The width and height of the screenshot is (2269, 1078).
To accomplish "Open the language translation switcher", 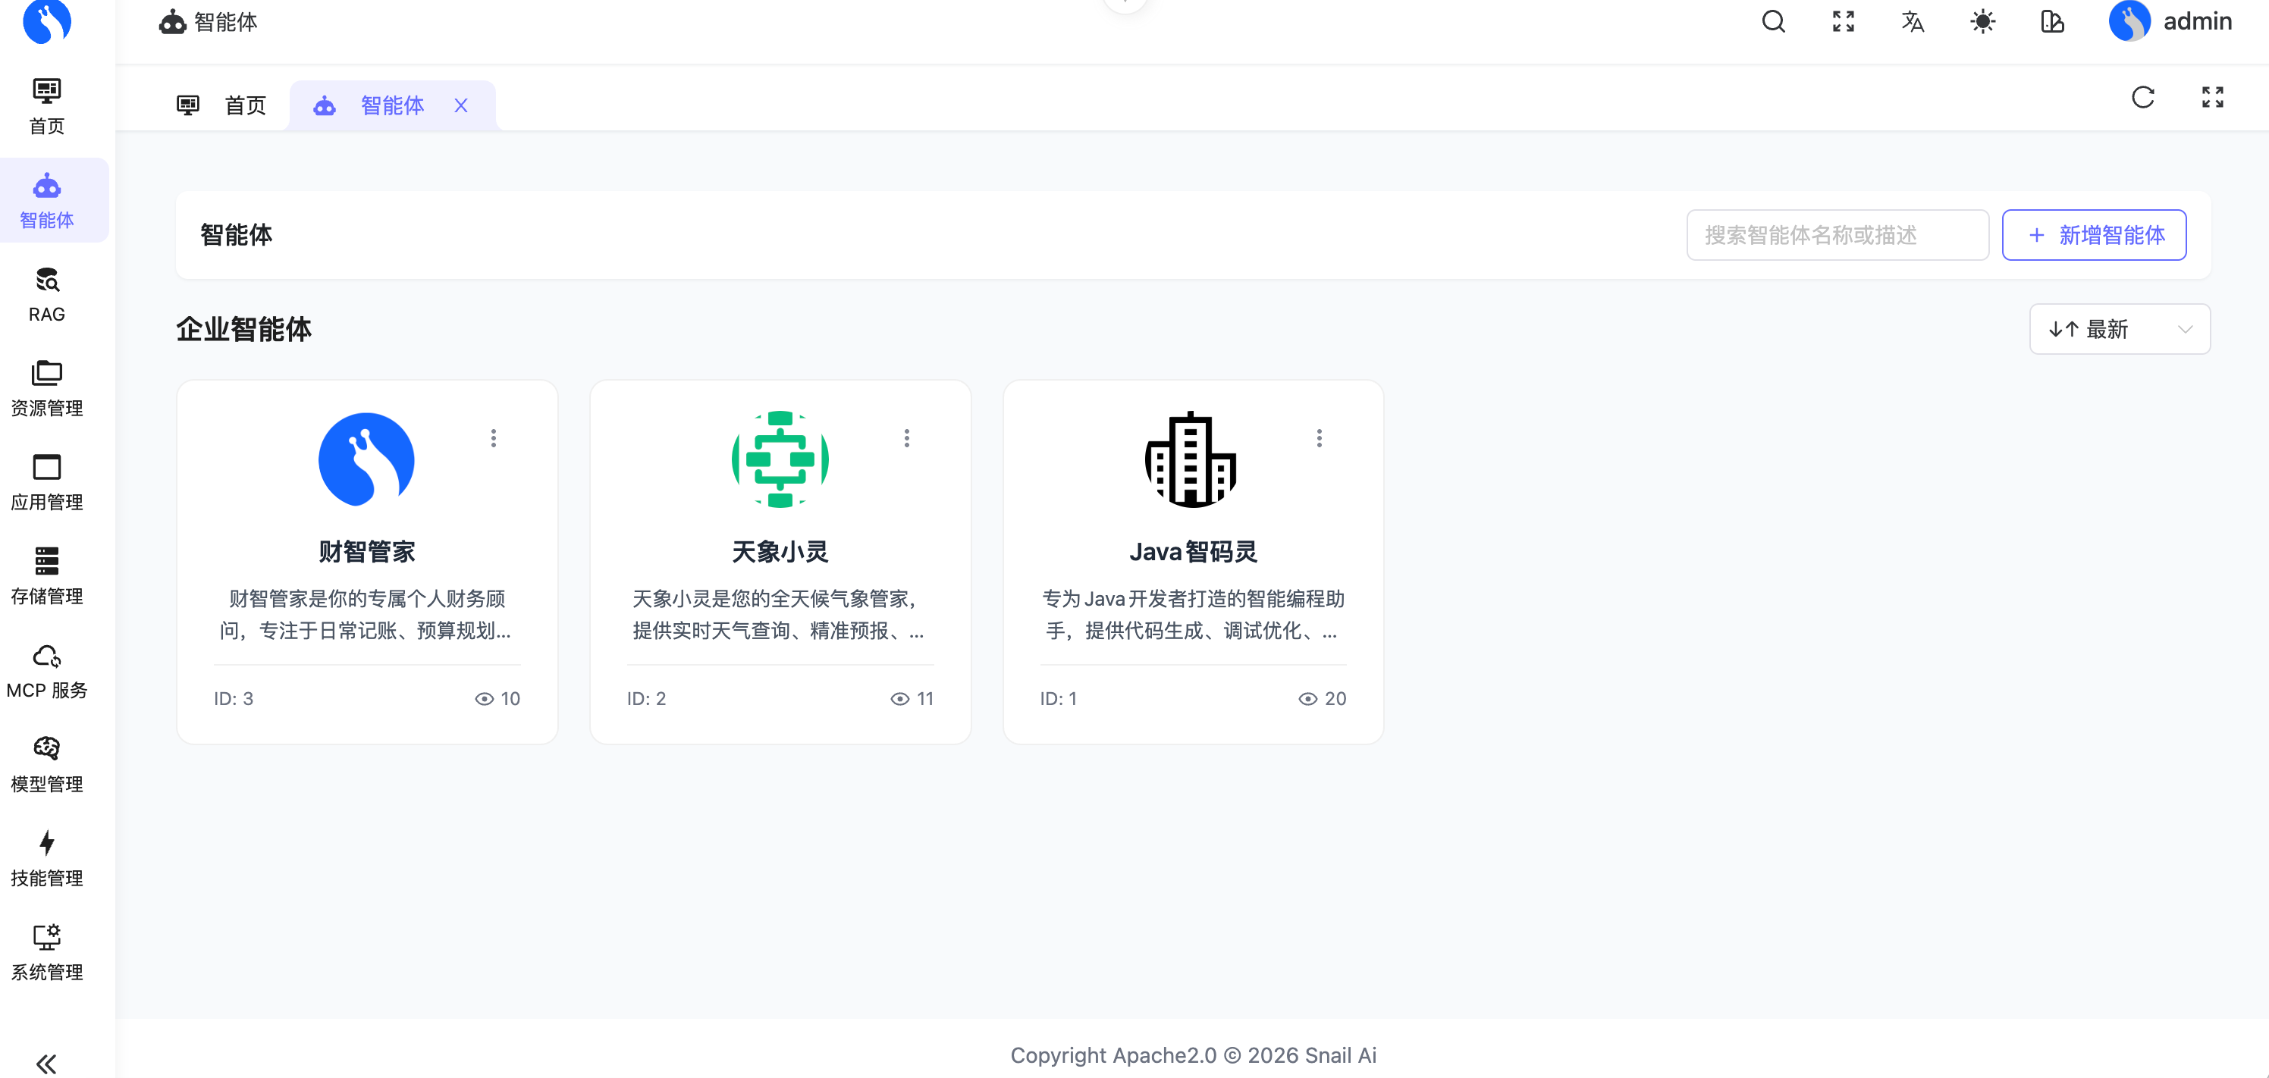I will pyautogui.click(x=1913, y=21).
